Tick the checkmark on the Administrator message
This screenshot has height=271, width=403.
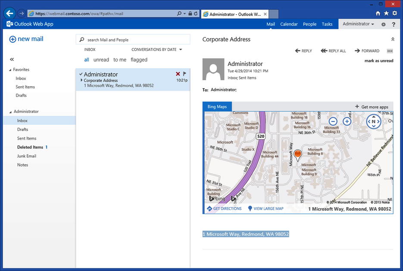click(81, 74)
